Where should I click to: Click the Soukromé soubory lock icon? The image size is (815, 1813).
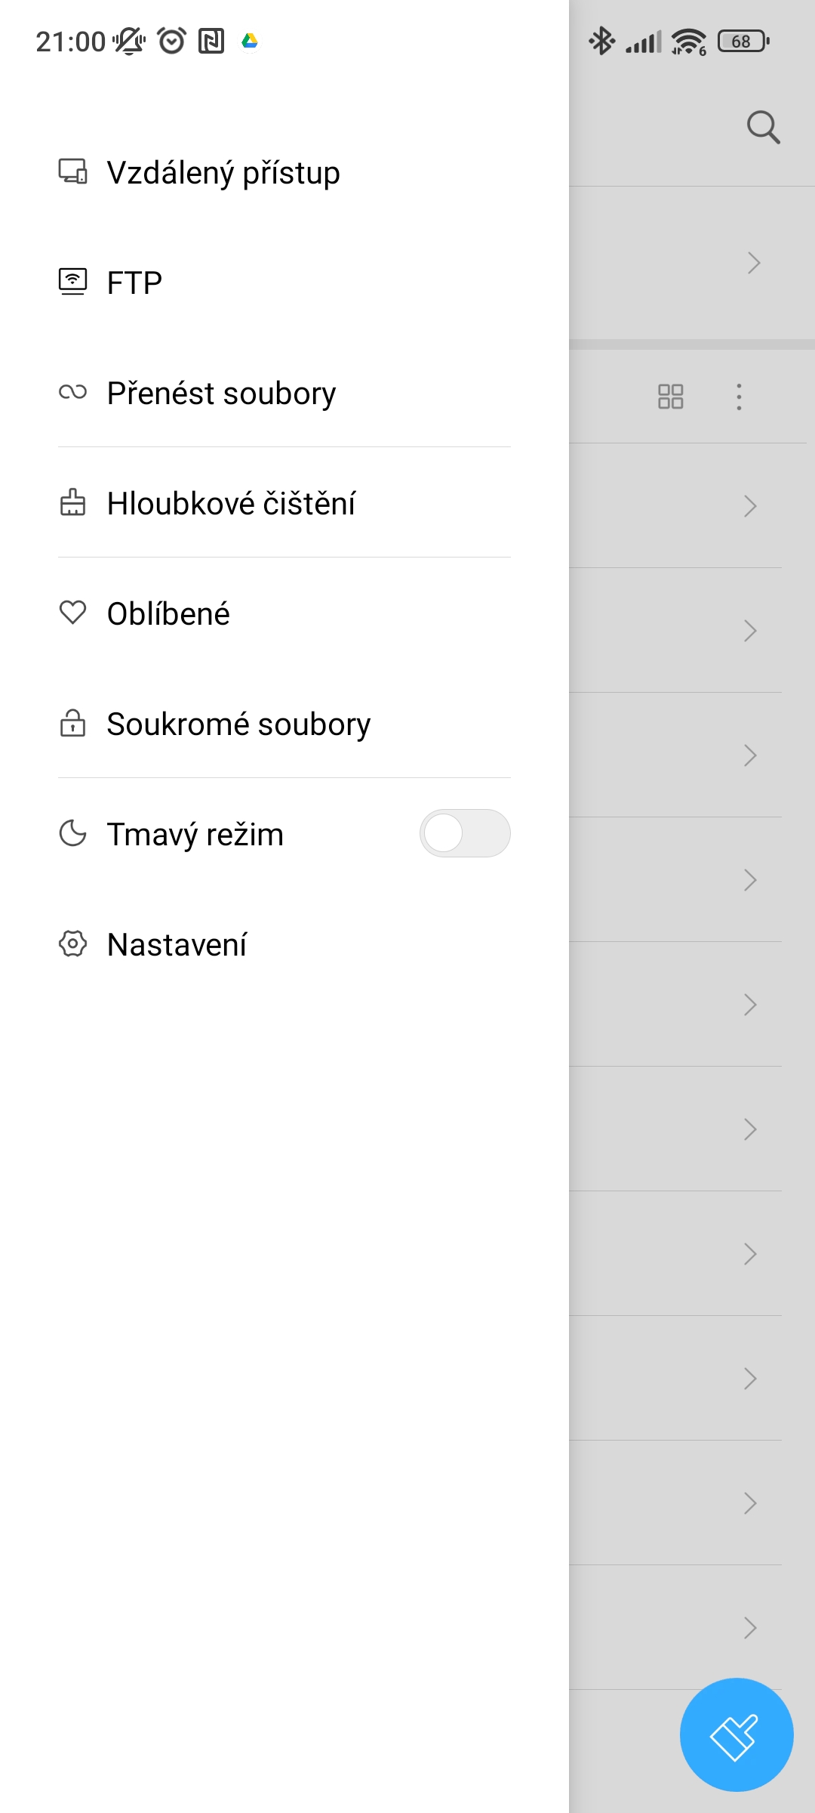[x=72, y=723]
